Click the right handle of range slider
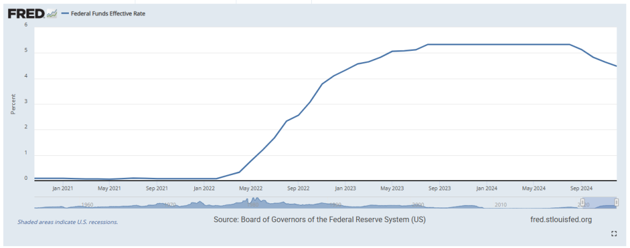 616,203
